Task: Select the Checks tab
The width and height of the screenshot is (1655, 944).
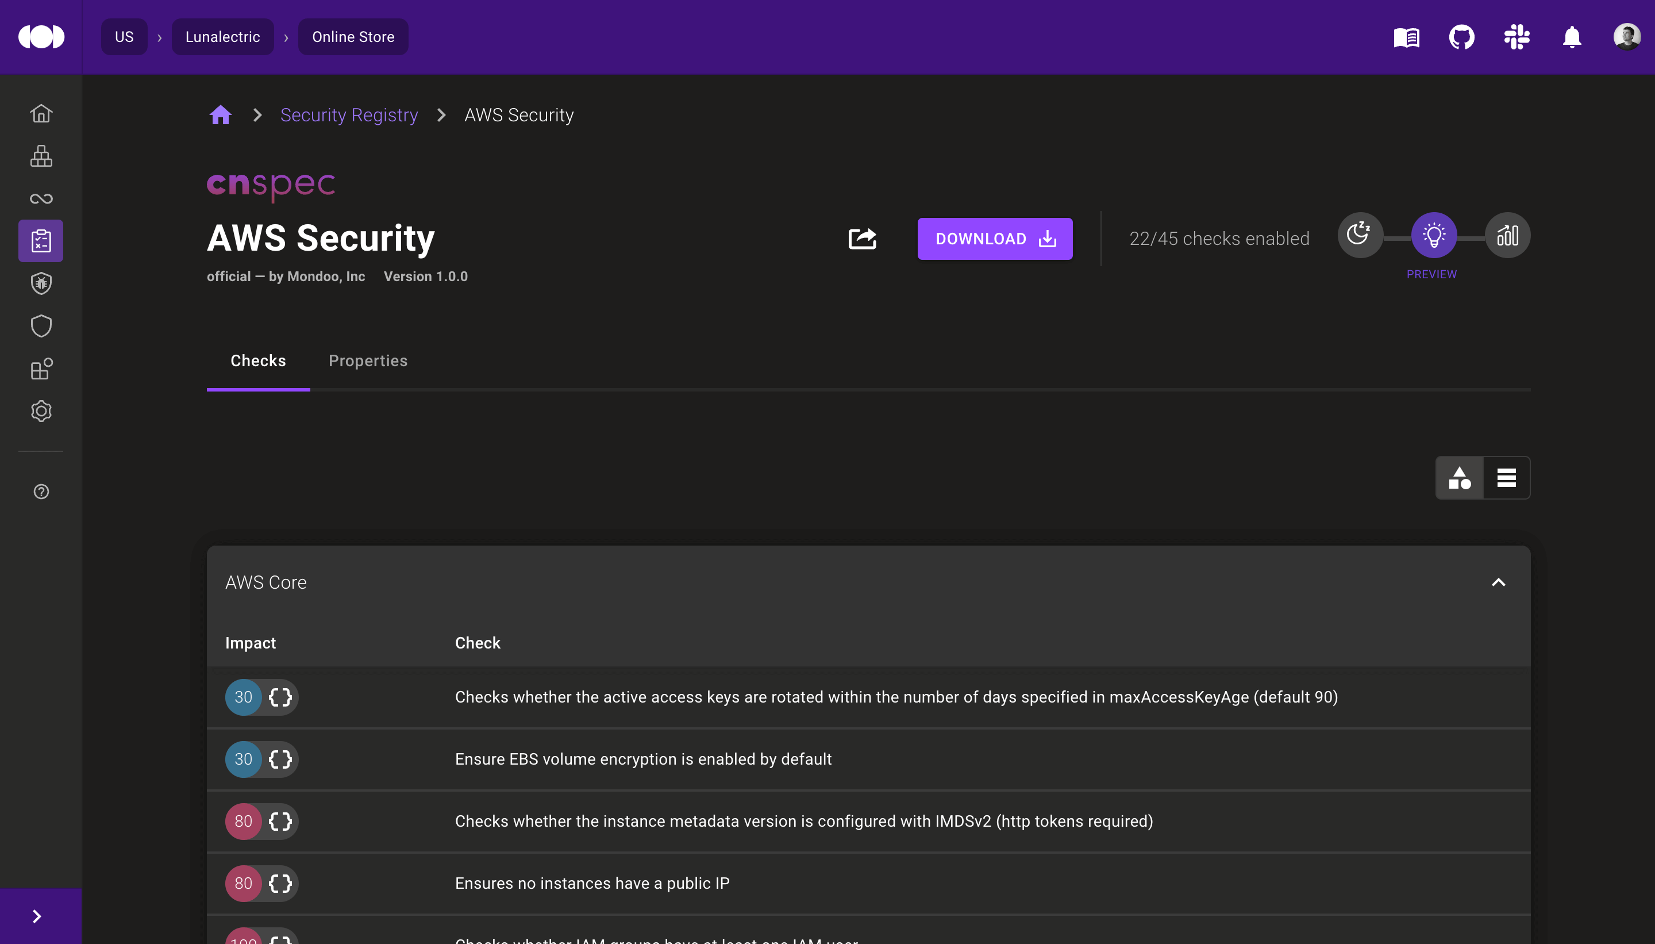Action: (258, 360)
